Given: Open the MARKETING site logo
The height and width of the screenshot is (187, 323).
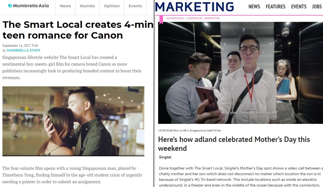Looking at the screenshot, I should (x=194, y=7).
